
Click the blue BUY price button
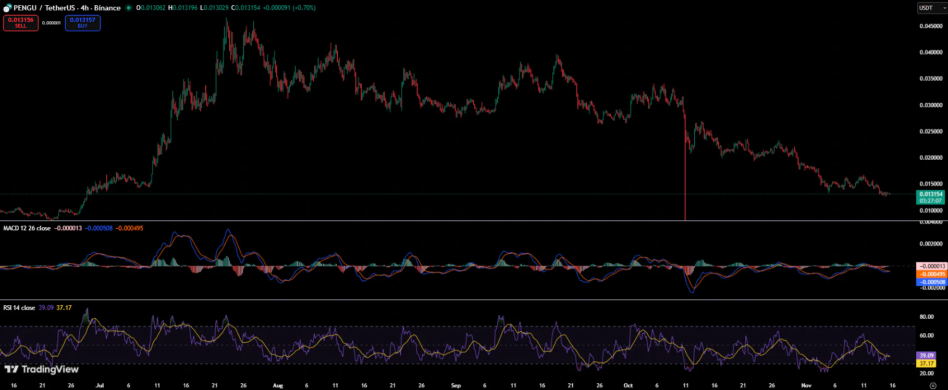(82, 23)
